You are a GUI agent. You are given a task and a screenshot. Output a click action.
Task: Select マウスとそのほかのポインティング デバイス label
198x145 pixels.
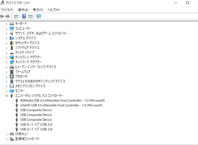(x=40, y=81)
